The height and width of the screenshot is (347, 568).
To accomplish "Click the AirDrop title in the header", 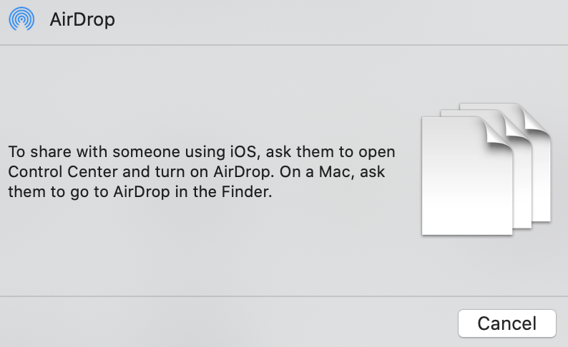I will (82, 20).
